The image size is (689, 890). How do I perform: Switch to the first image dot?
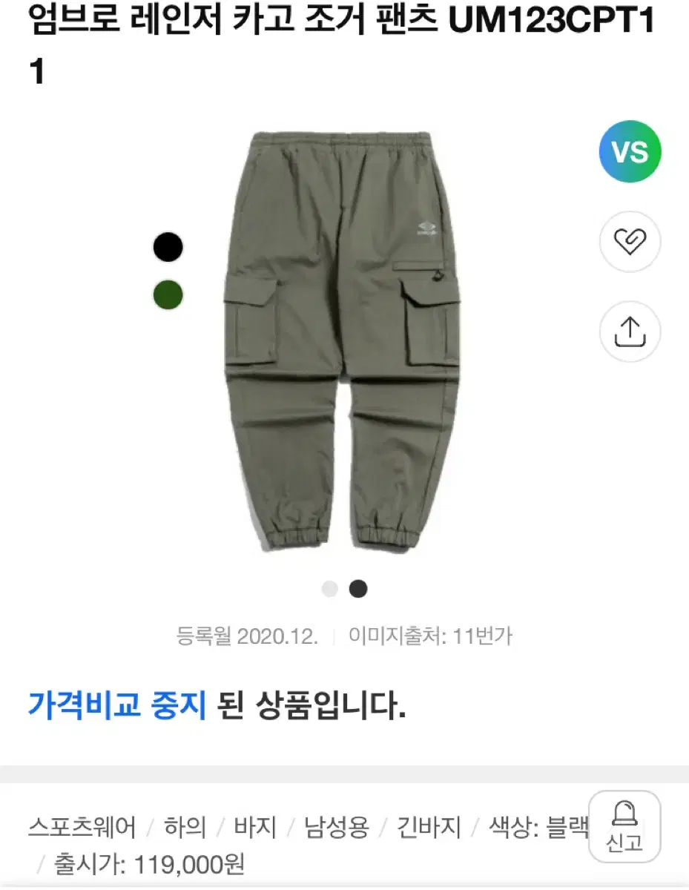pos(330,589)
